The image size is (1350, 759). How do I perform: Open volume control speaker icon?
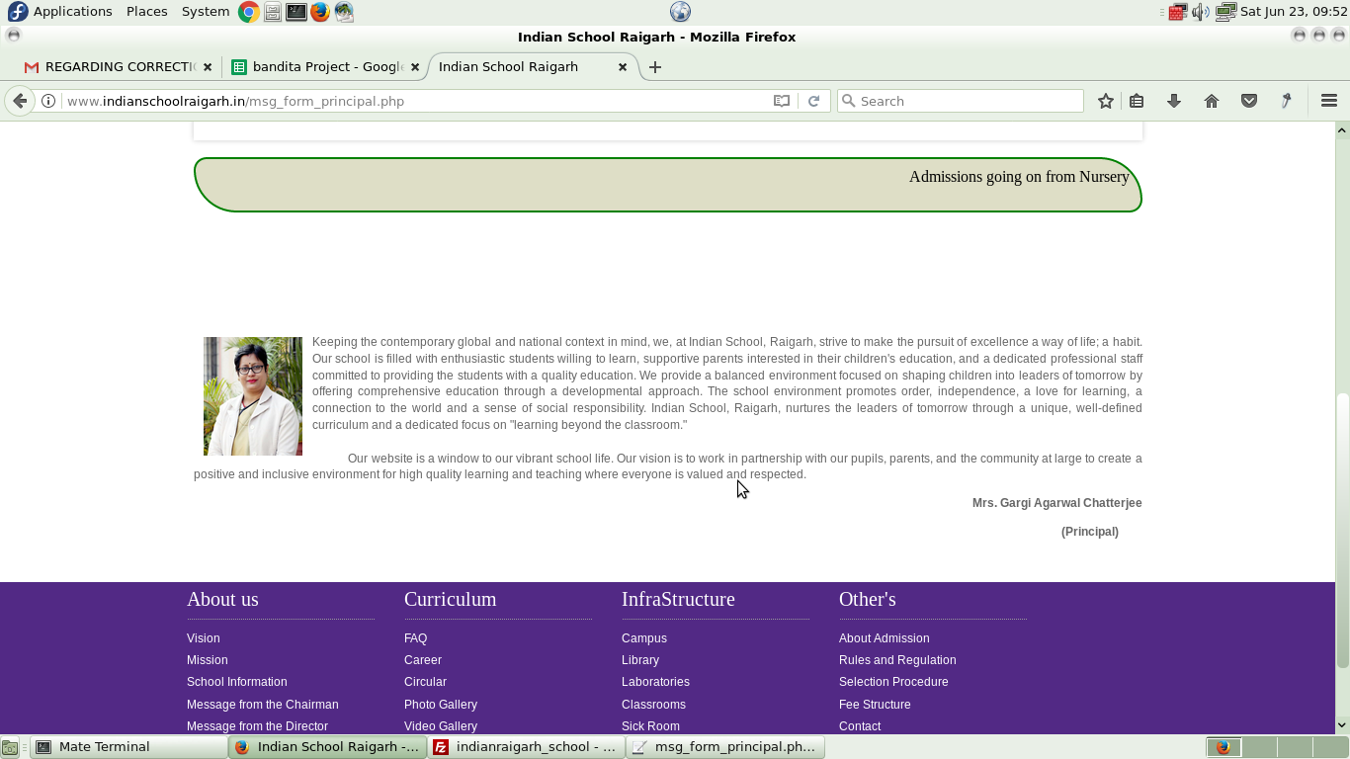pyautogui.click(x=1201, y=12)
